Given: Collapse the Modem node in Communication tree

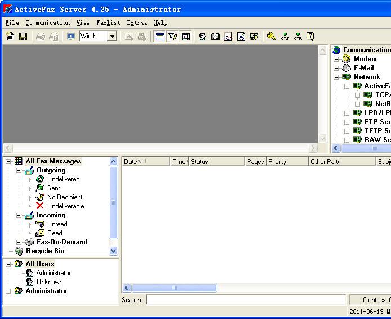Looking at the screenshot, I should coord(336,59).
